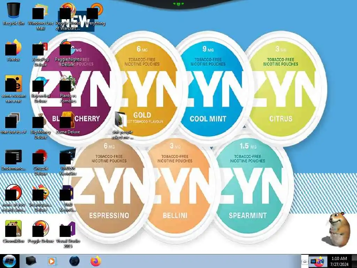The height and width of the screenshot is (268, 357).
Task: Open the Endermanc... desktop icon
Action: (14, 159)
